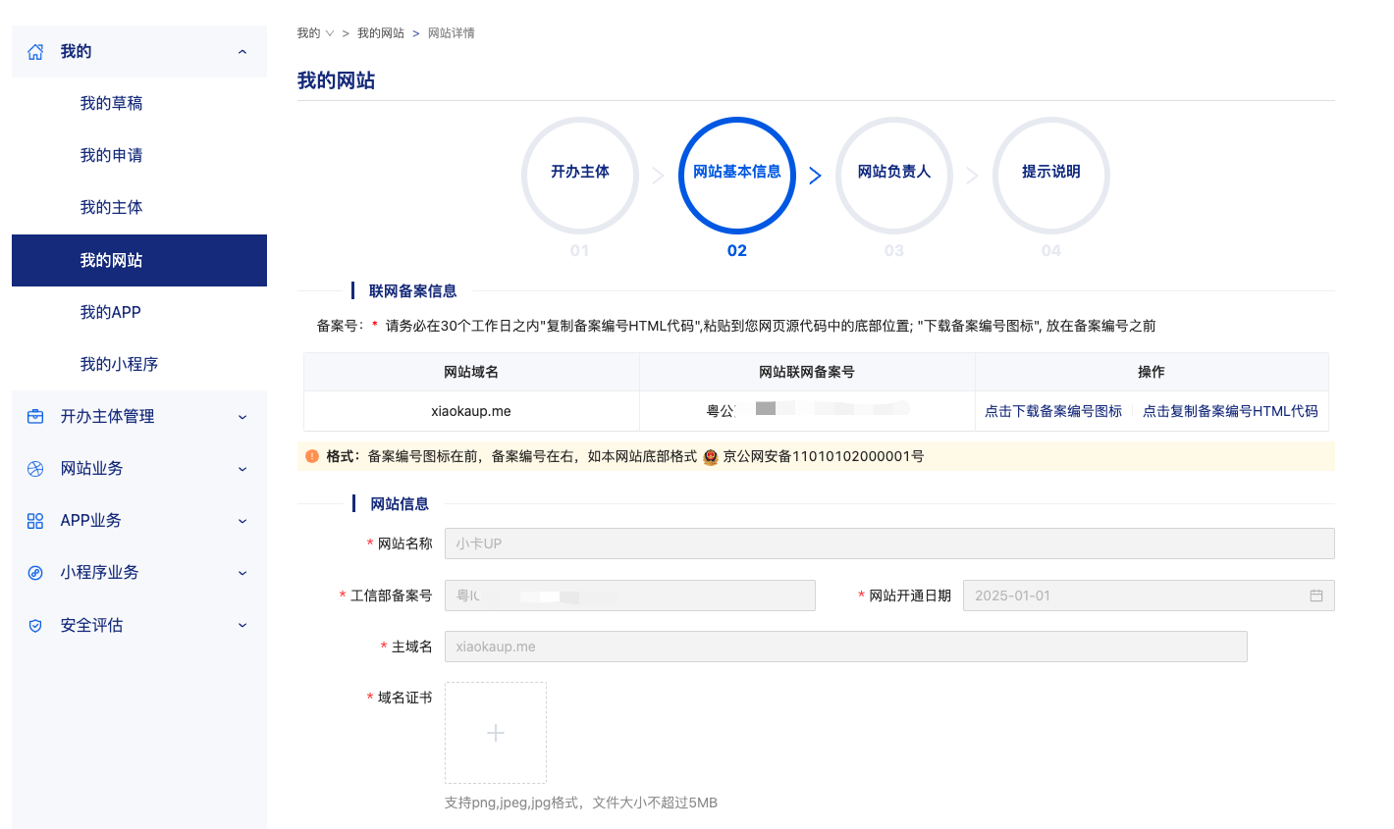Viewport: 1394px width, 829px height.
Task: Click the plus icon to upload 域名证书
Action: click(496, 733)
